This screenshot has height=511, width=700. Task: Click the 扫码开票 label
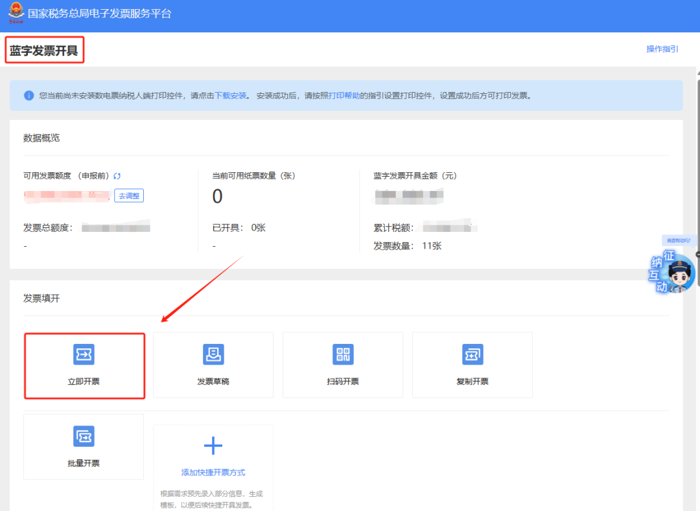pyautogui.click(x=343, y=381)
